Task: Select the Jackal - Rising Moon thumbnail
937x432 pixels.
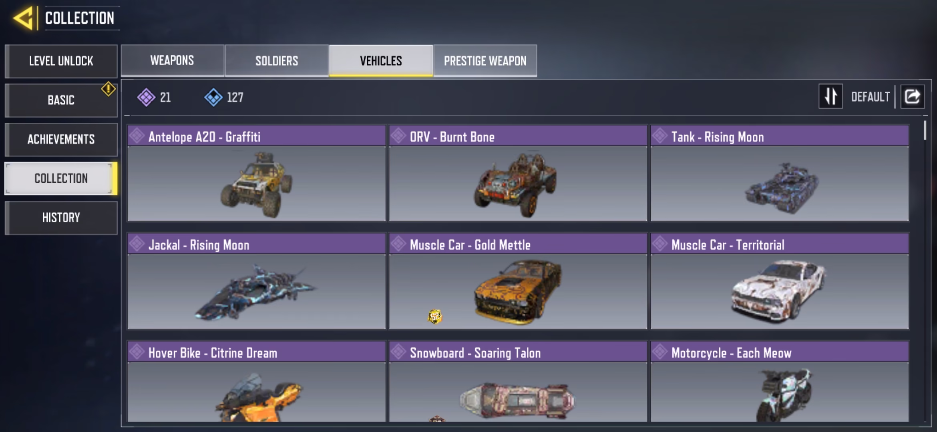Action: pyautogui.click(x=256, y=291)
